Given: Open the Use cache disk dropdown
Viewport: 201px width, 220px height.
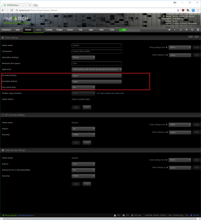Looking at the screenshot, I should (x=83, y=87).
